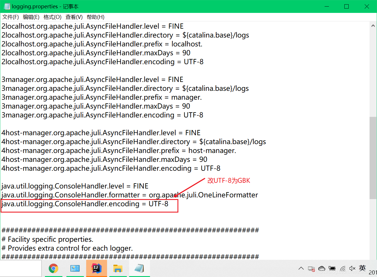Screen dimensions: 377x277
Task: Click the '# Facility specific properties.' comment
Action: pos(48,239)
